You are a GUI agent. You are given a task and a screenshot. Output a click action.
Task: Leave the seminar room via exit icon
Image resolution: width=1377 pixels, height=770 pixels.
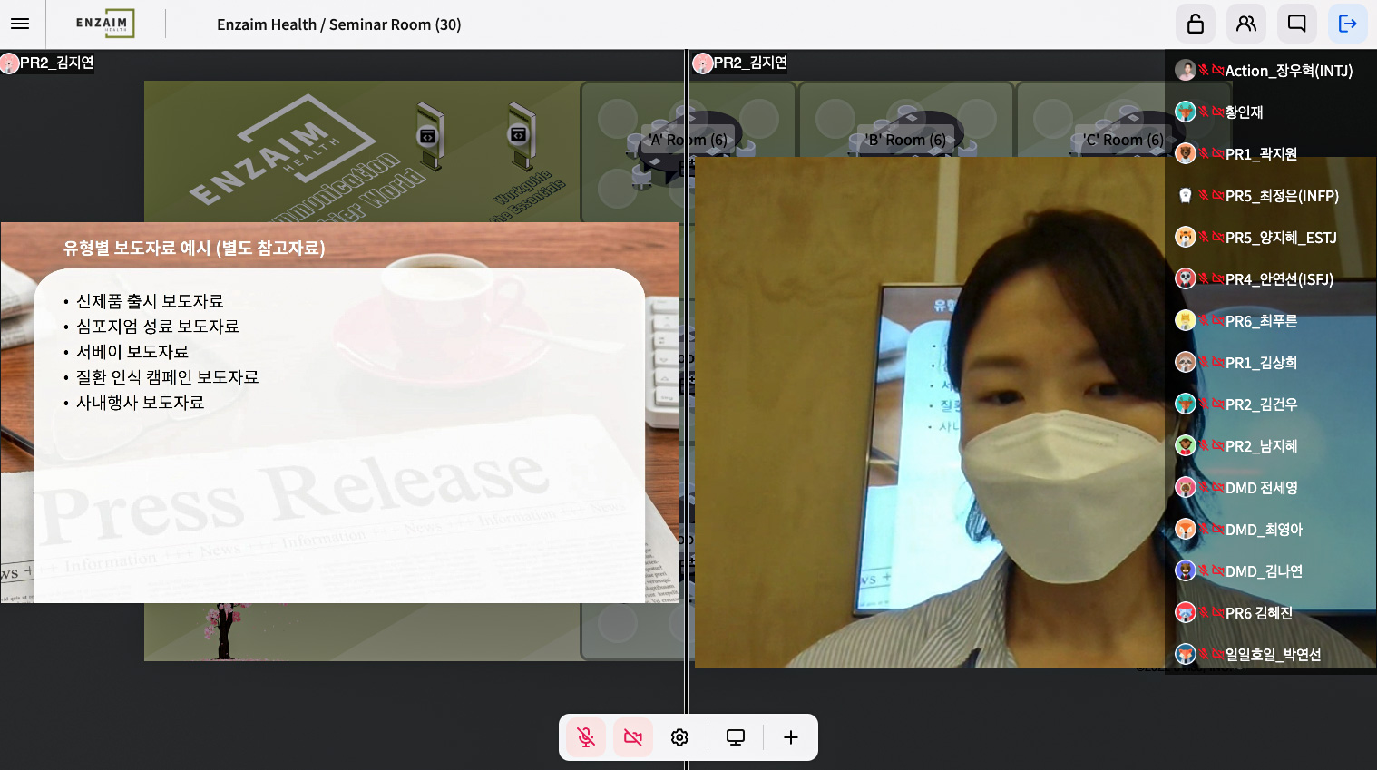click(1348, 24)
